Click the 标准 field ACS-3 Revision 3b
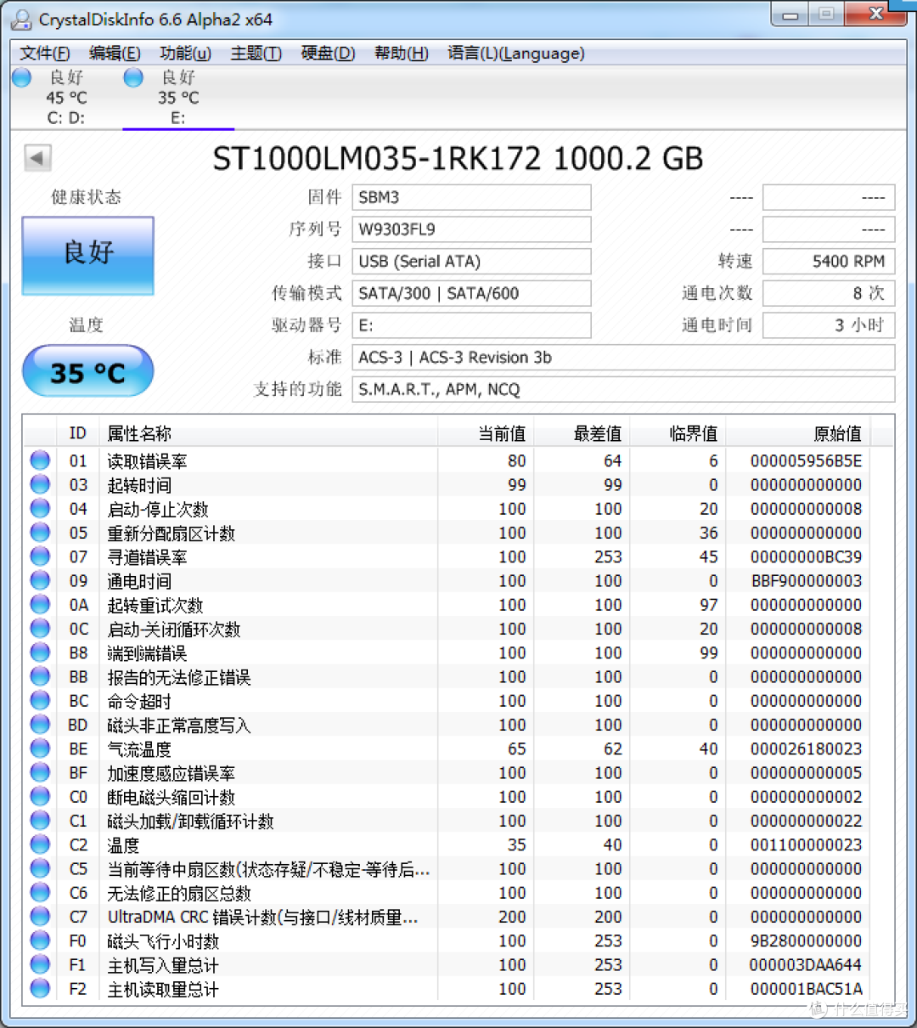 click(x=623, y=357)
